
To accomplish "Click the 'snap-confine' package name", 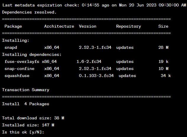I will point(19,69).
